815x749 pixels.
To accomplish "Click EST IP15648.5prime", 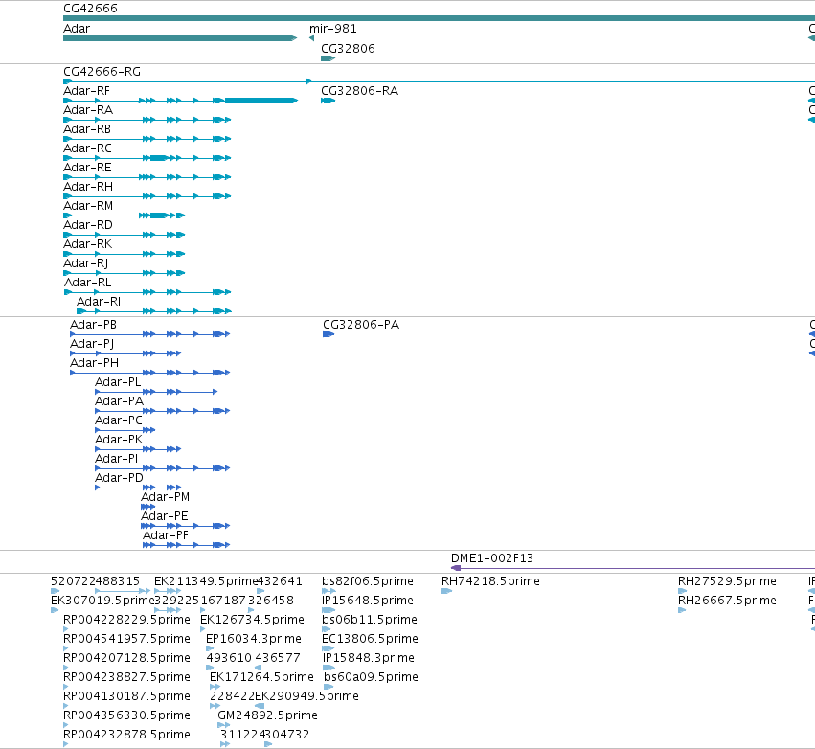I will pos(368,601).
